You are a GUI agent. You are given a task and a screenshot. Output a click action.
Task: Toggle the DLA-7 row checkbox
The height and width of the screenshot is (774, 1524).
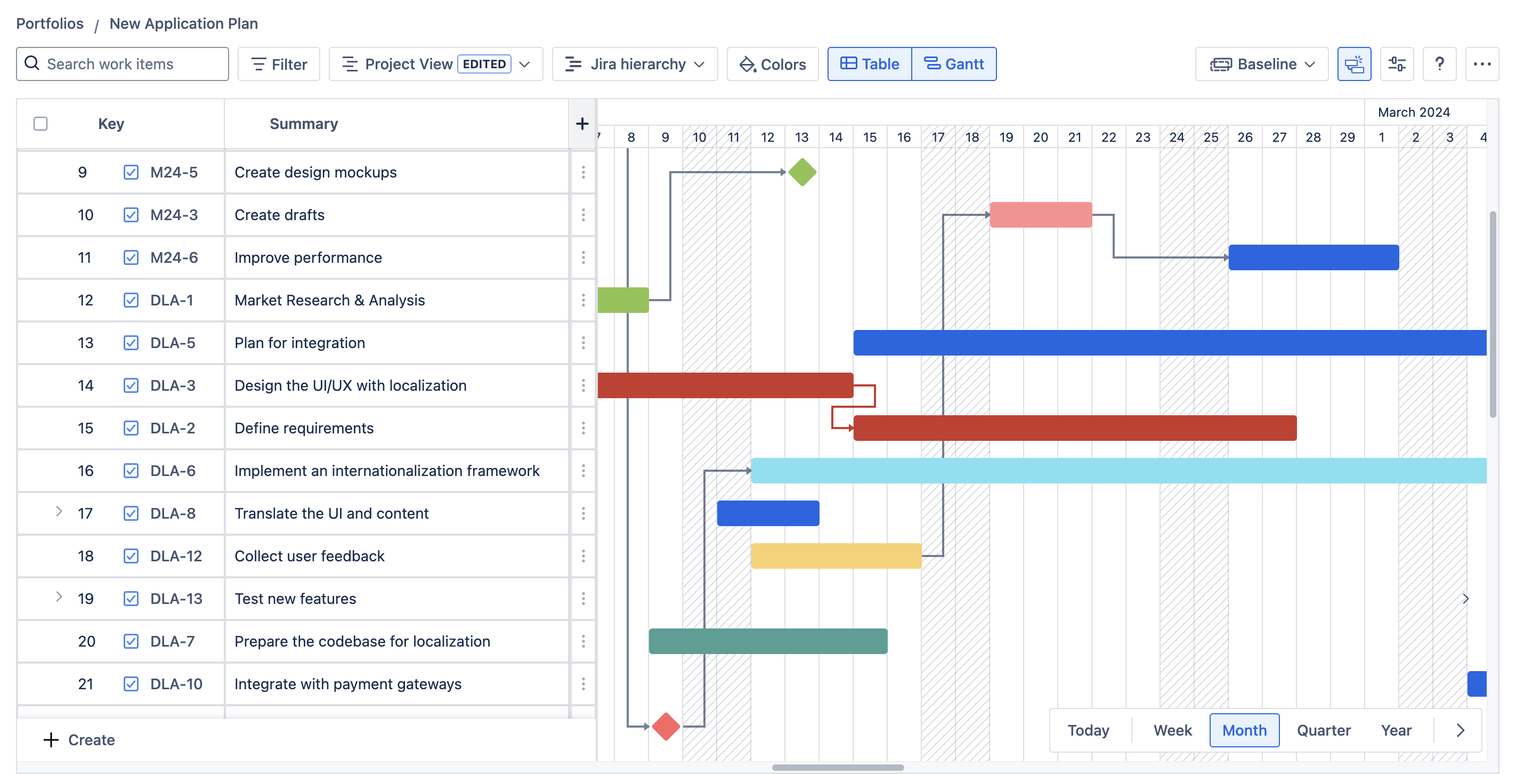(131, 641)
